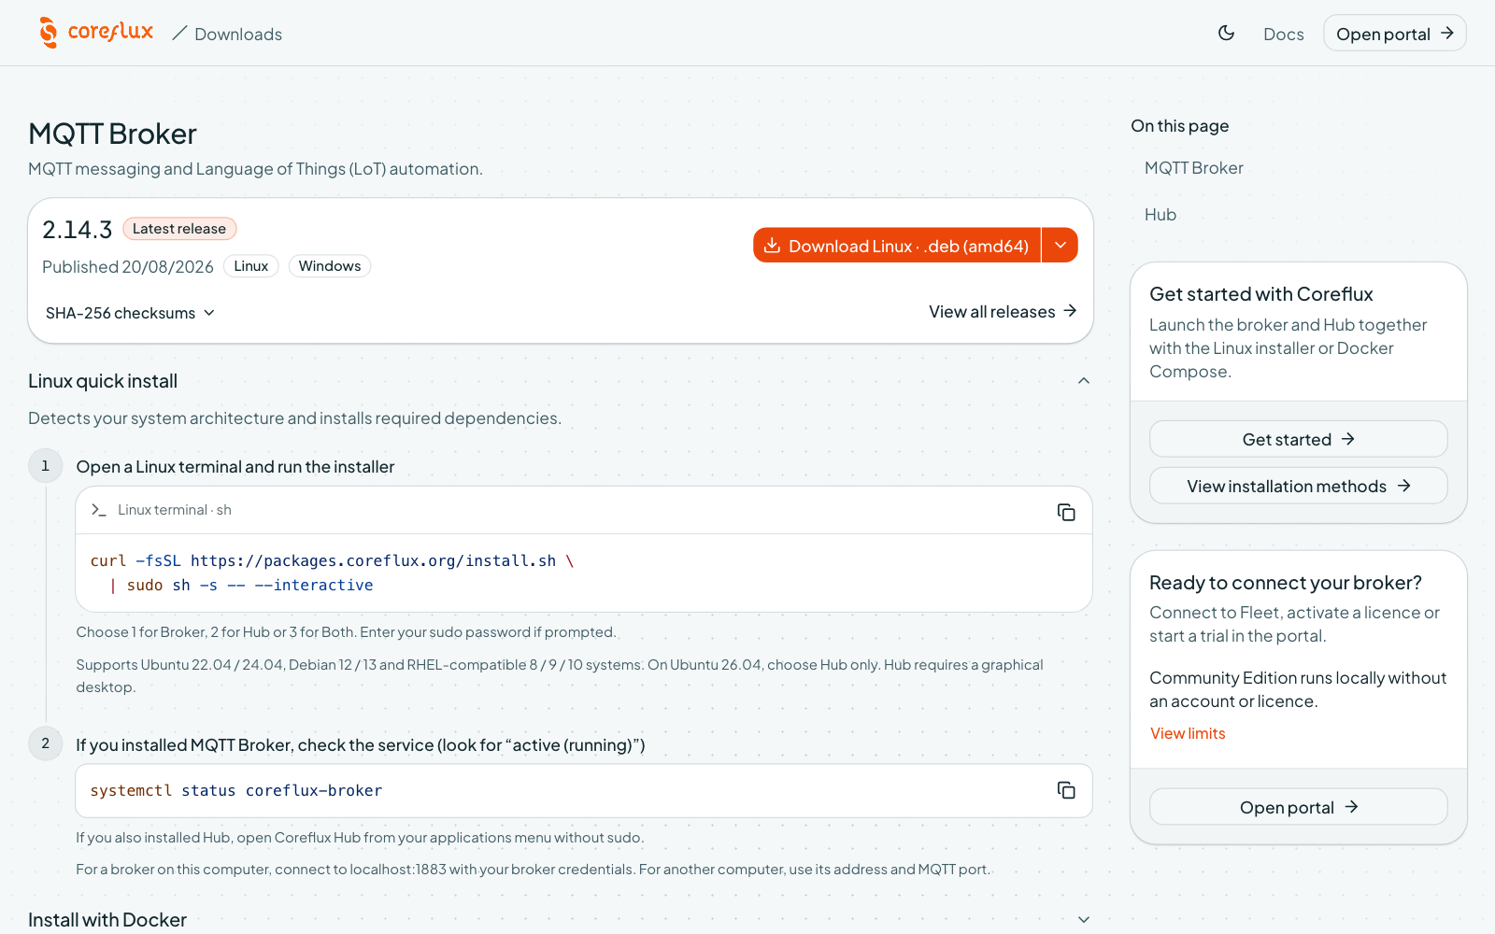Click the Latest release badge

179,229
